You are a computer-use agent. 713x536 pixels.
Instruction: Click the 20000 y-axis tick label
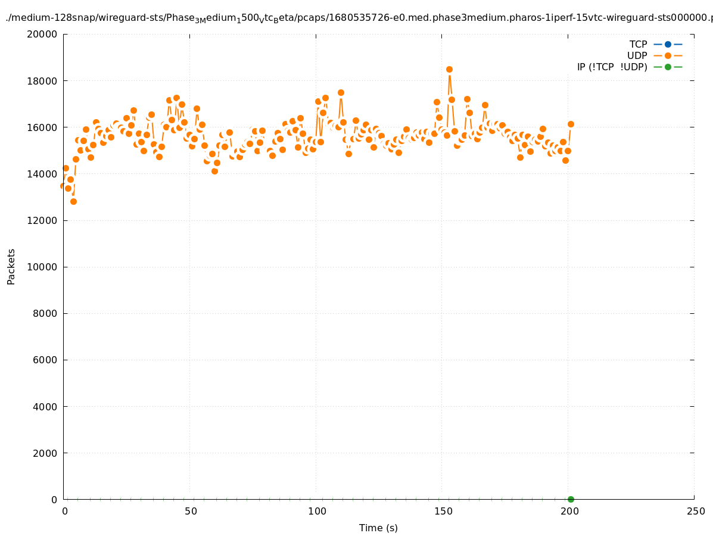point(43,34)
